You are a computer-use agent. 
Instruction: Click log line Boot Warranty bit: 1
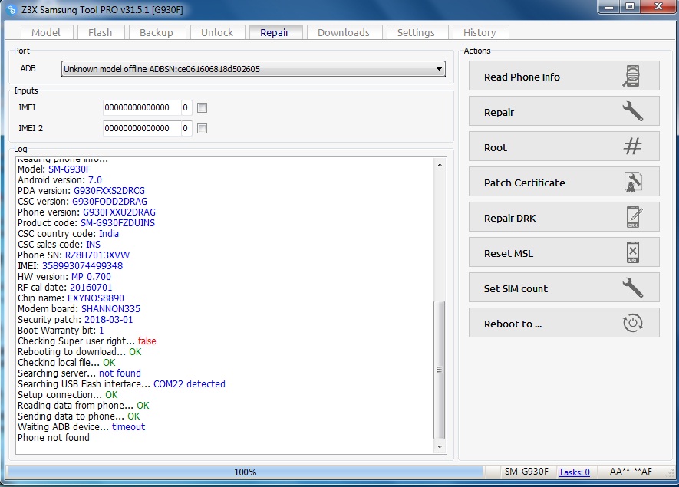click(x=61, y=331)
